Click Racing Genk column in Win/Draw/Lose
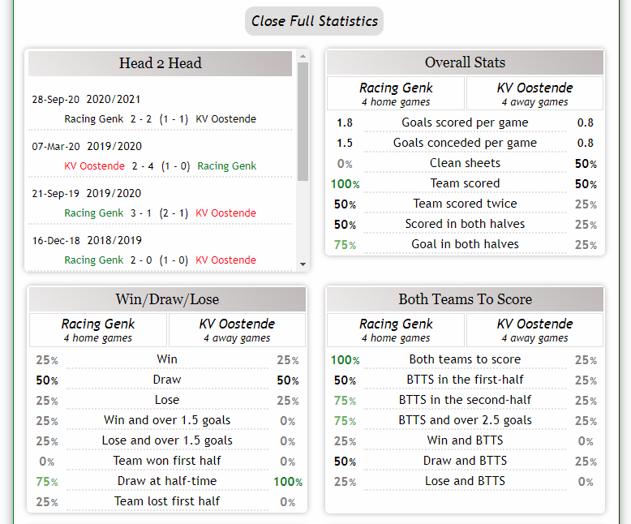The image size is (631, 524). (x=98, y=329)
